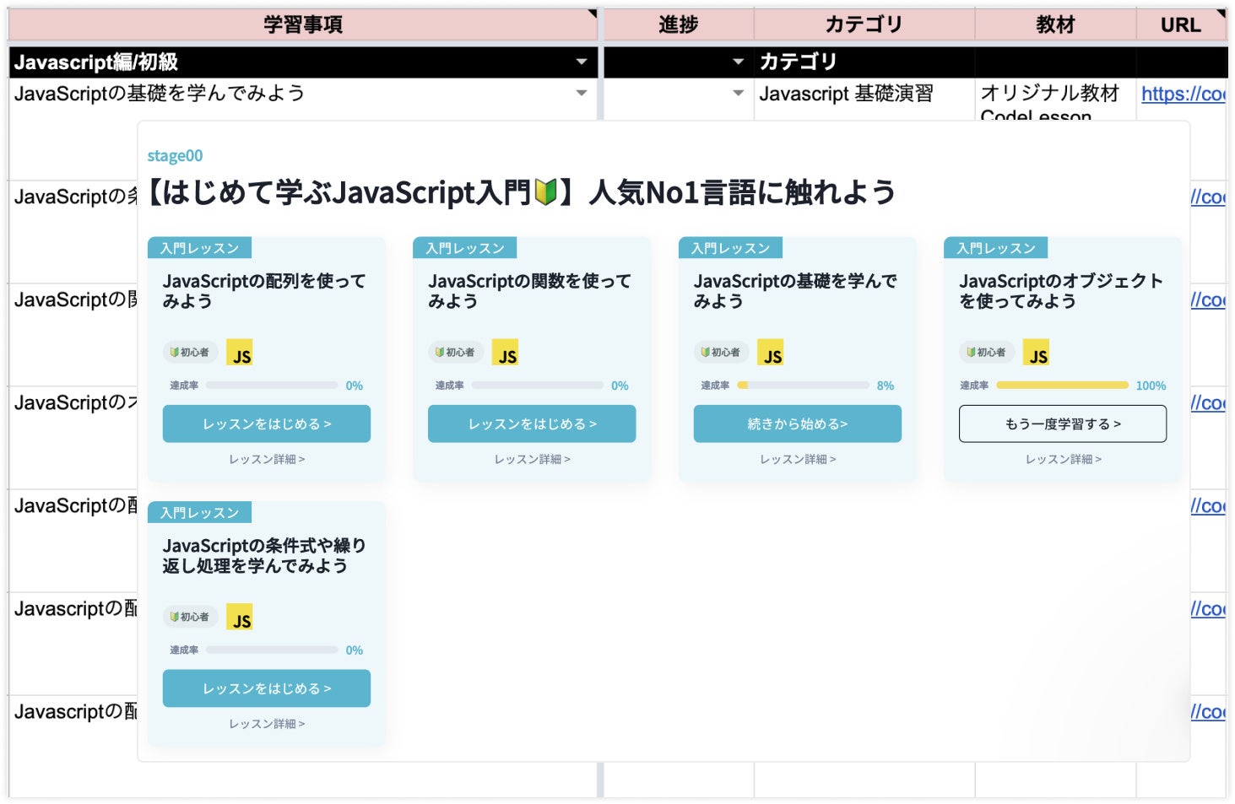This screenshot has width=1235, height=804.
Task: Click the 100% value on the オブジェクト card
Action: [1151, 386]
